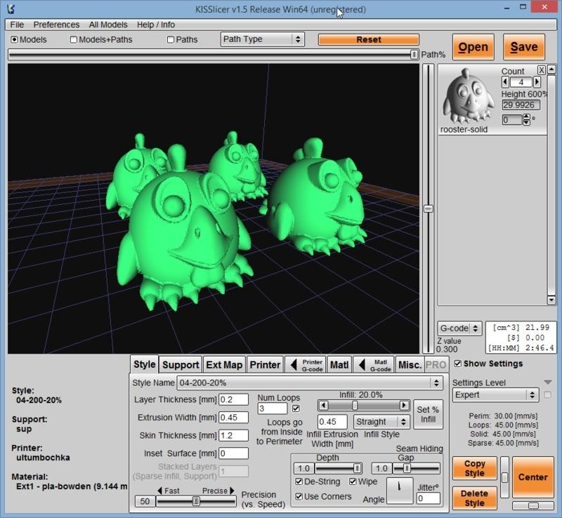562x518 pixels.
Task: Disable the De-String checkbox
Action: tap(300, 482)
